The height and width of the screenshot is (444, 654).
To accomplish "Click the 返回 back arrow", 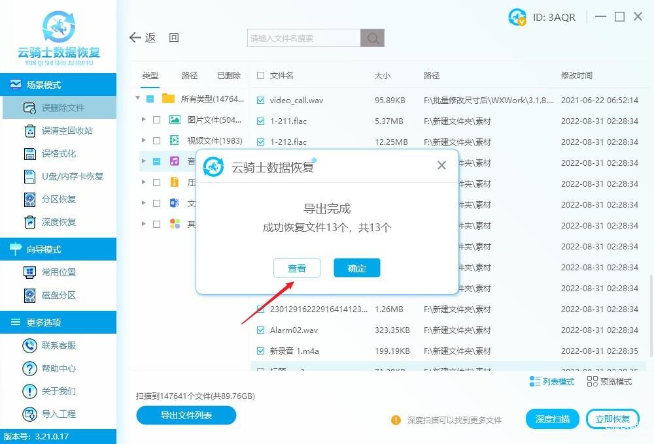I will (x=135, y=38).
